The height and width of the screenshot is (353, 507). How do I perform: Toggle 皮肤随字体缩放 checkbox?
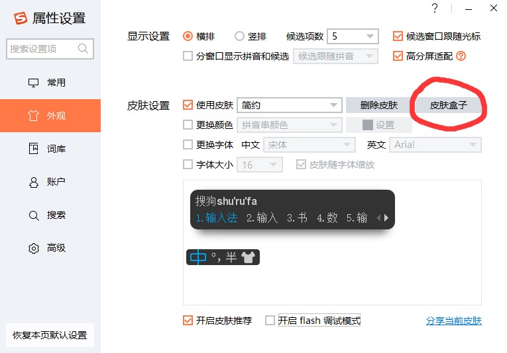[x=301, y=165]
